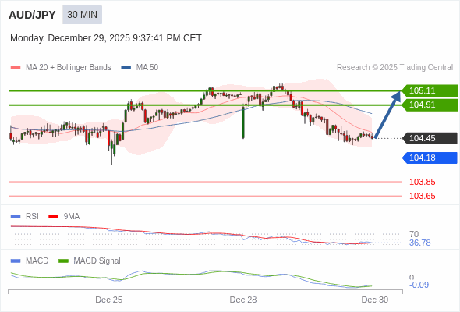The image size is (460, 312).
Task: Click the AUD/JPY pair title
Action: pos(32,15)
